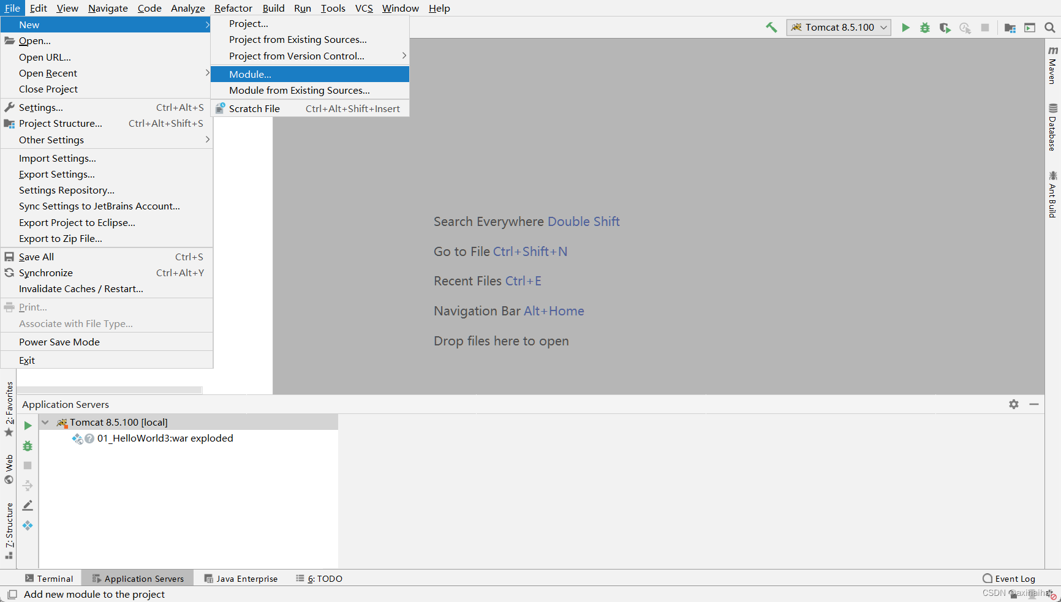The height and width of the screenshot is (602, 1061).
Task: Open the Ant Build tool window
Action: [x=1052, y=194]
